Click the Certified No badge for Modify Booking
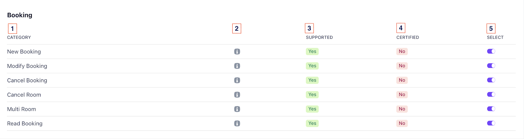Viewport: 524px width, 139px height. tap(402, 66)
